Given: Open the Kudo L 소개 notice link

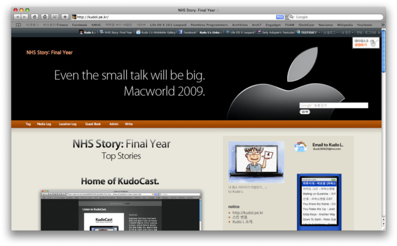Looking at the screenshot, I should point(242,222).
